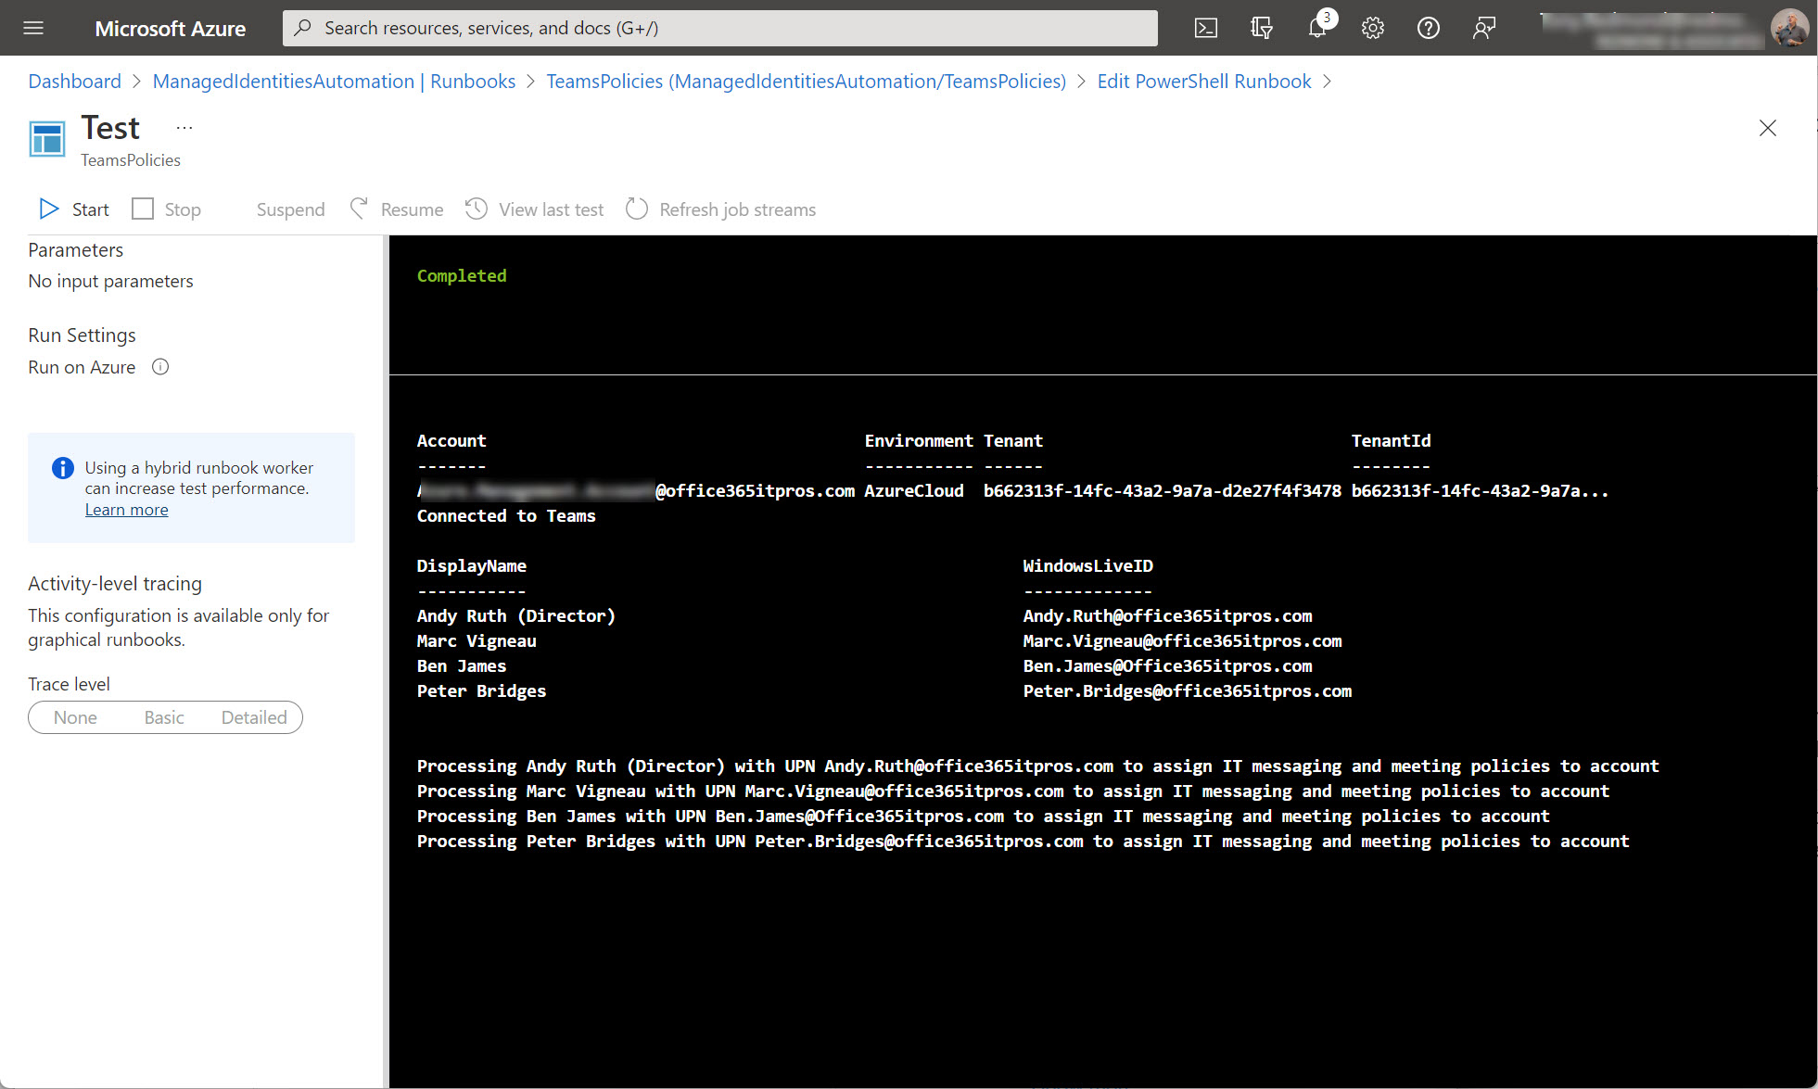Image resolution: width=1818 pixels, height=1089 pixels.
Task: Select None trace level
Action: [75, 717]
